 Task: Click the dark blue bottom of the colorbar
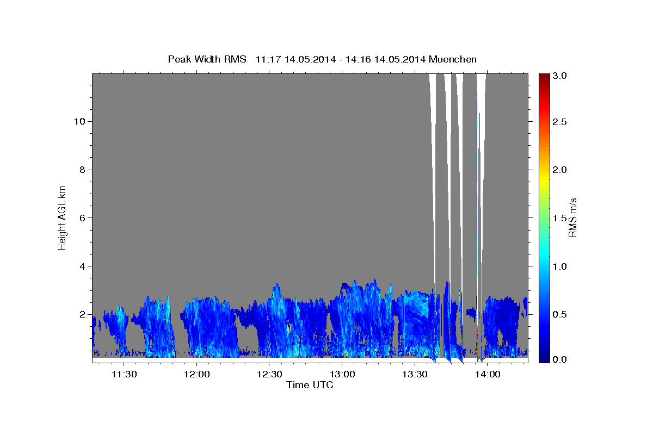(x=544, y=358)
